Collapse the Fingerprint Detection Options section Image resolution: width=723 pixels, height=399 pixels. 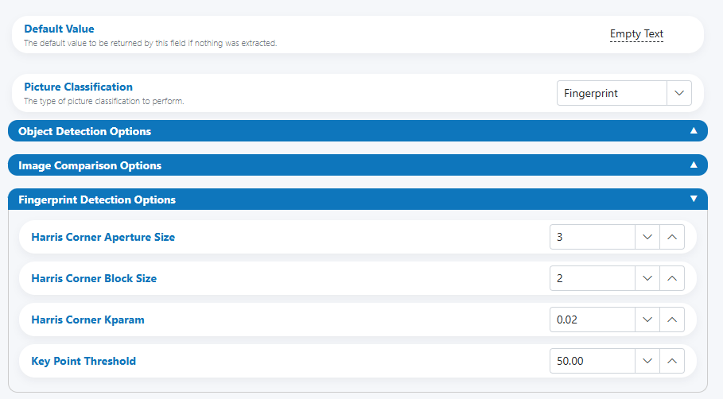click(x=358, y=199)
